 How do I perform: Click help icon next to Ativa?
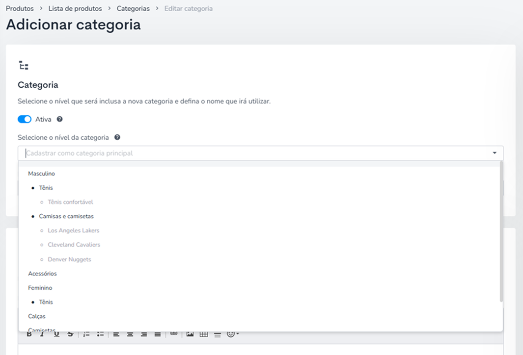coord(60,119)
